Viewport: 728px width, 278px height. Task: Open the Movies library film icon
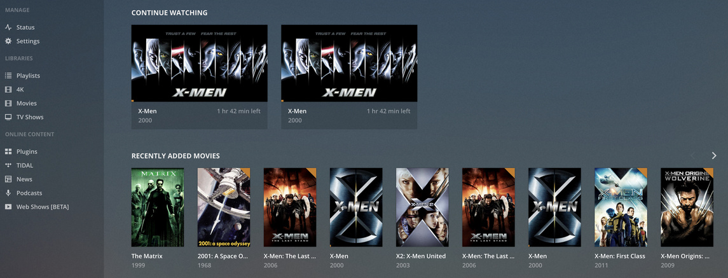click(8, 103)
